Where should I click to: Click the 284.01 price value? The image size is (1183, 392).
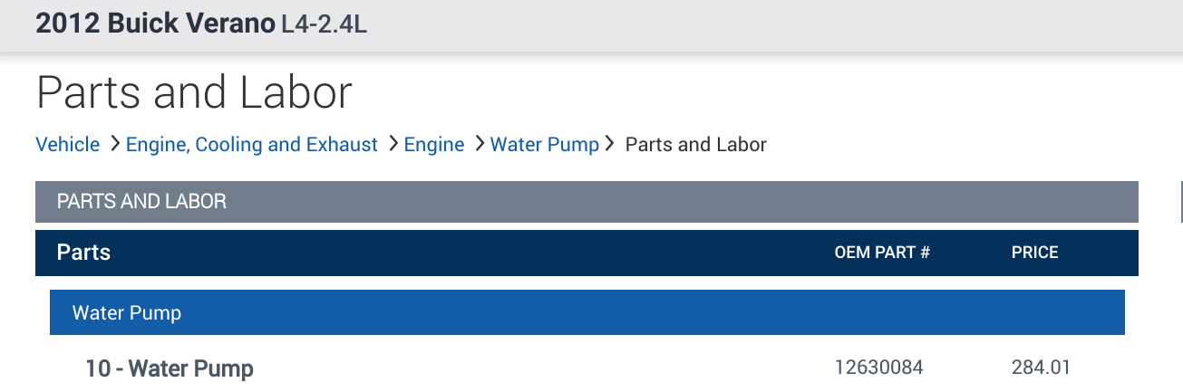click(x=1041, y=368)
